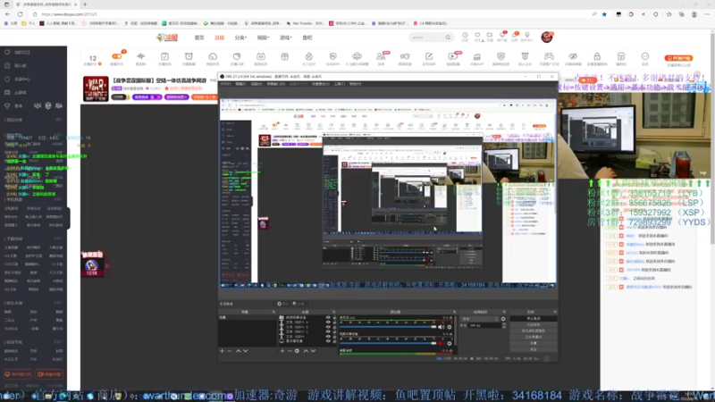This screenshot has height=402, width=715.
Task: Set the first mixer track volume slider
Action: pyautogui.click(x=388, y=327)
